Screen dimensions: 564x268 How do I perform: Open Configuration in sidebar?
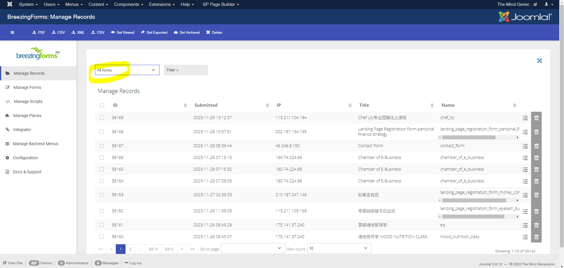coord(38,158)
